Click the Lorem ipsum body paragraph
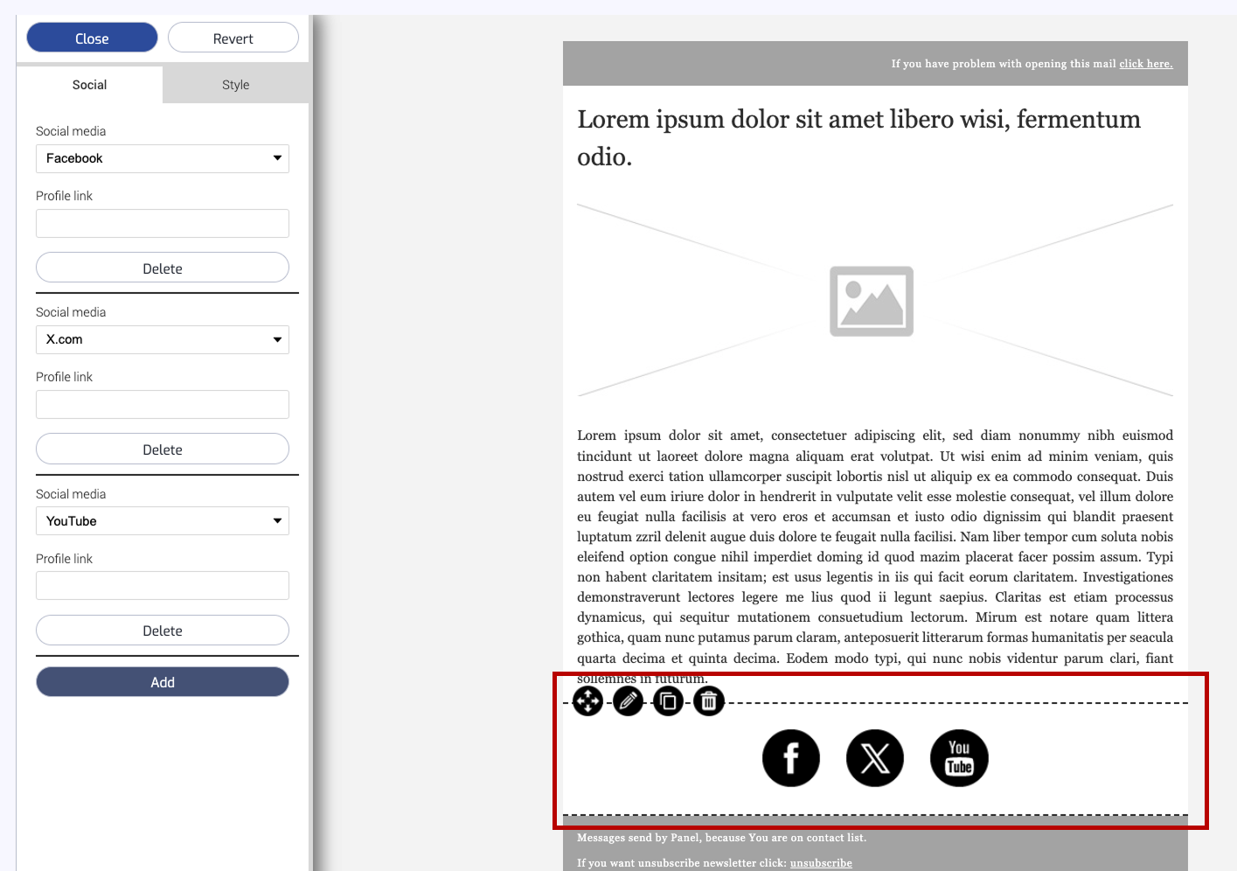 point(875,556)
